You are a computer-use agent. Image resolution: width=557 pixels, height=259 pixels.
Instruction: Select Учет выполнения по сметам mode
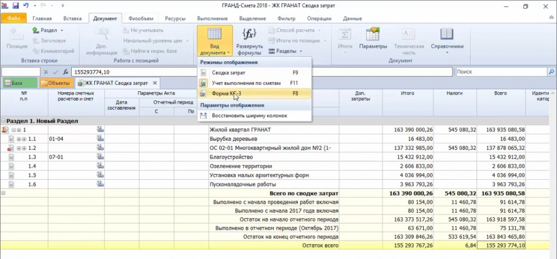point(255,83)
